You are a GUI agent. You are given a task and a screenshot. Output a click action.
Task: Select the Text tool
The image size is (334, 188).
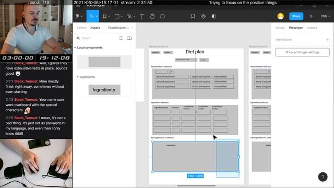141,16
